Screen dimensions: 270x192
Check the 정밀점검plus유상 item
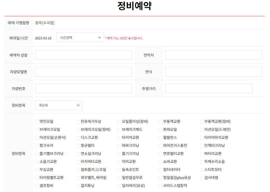[x=160, y=178]
